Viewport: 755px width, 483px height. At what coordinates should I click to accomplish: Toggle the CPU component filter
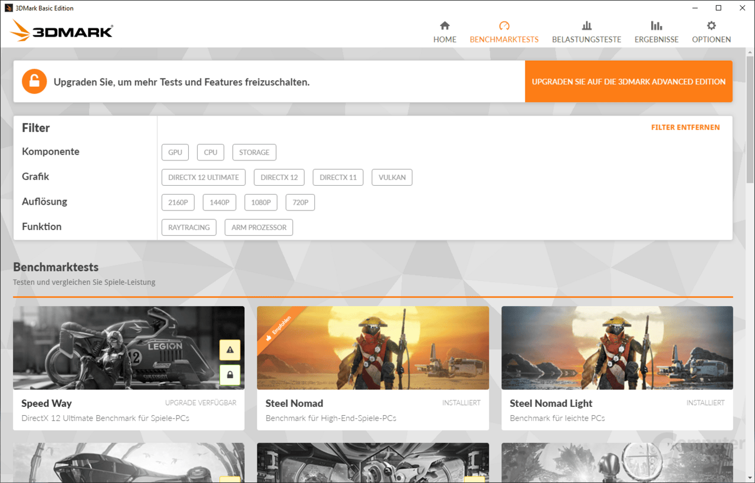[x=211, y=152]
